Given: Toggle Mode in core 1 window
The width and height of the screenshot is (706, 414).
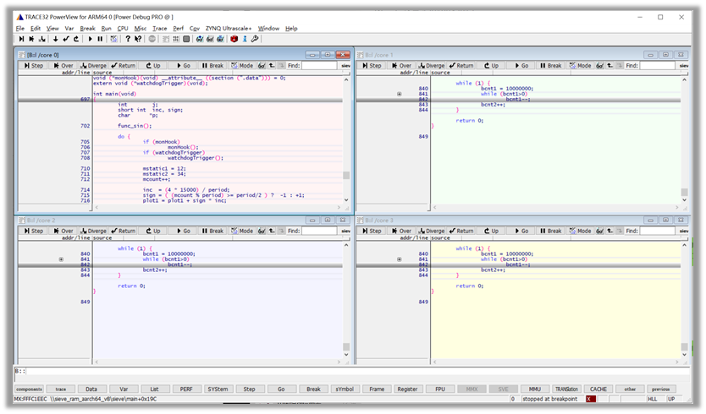Looking at the screenshot, I should 581,66.
